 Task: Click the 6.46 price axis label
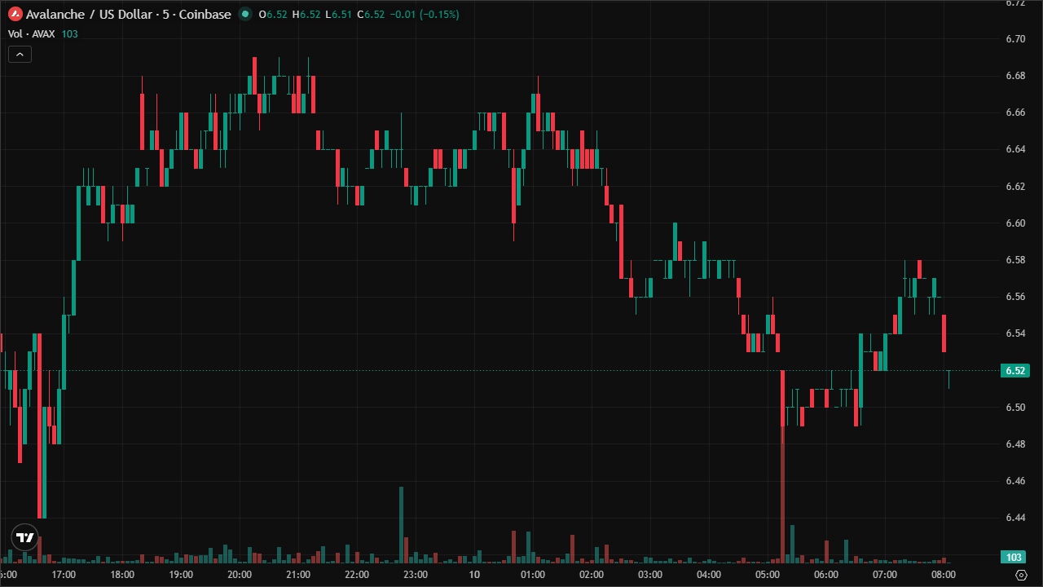coord(1015,481)
